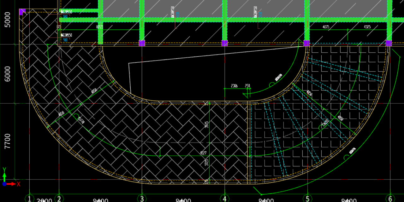Click the 2306 dimension text
The height and width of the screenshot is (202, 404).
tap(234, 86)
